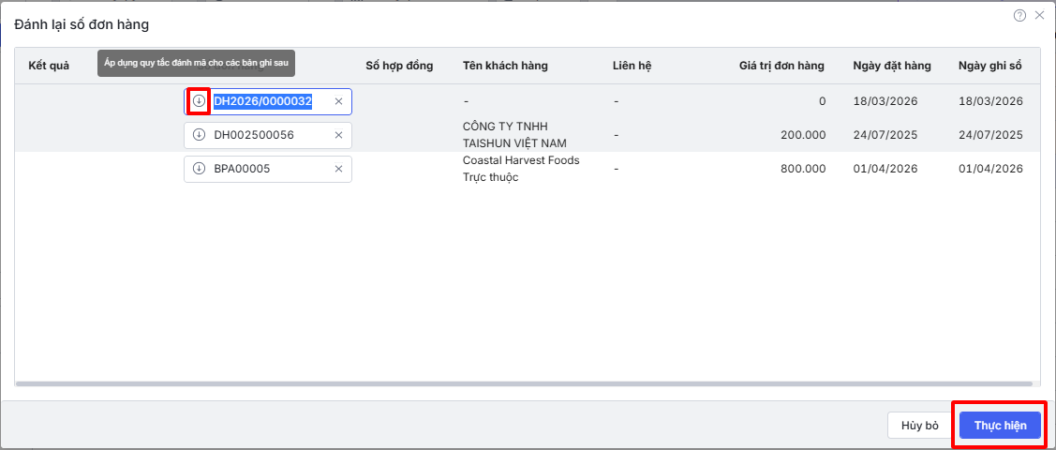Click the Số hợp đồng column header
This screenshot has width=1056, height=450.
click(x=399, y=66)
